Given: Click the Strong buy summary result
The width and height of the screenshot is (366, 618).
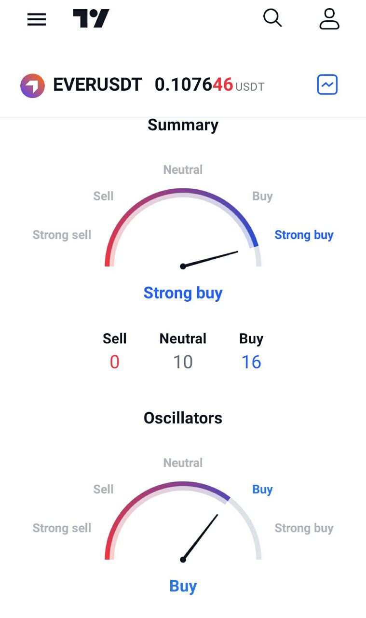Looking at the screenshot, I should coord(183,293).
